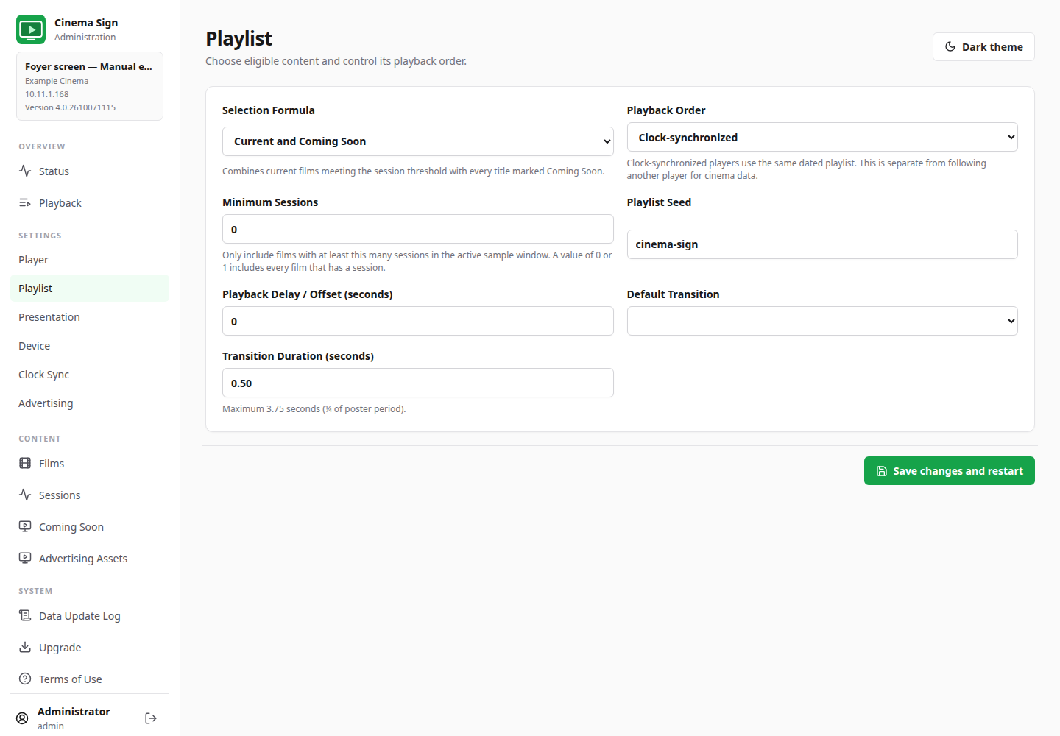The width and height of the screenshot is (1060, 736).
Task: Click the logout icon beside Administrator
Action: coord(151,718)
